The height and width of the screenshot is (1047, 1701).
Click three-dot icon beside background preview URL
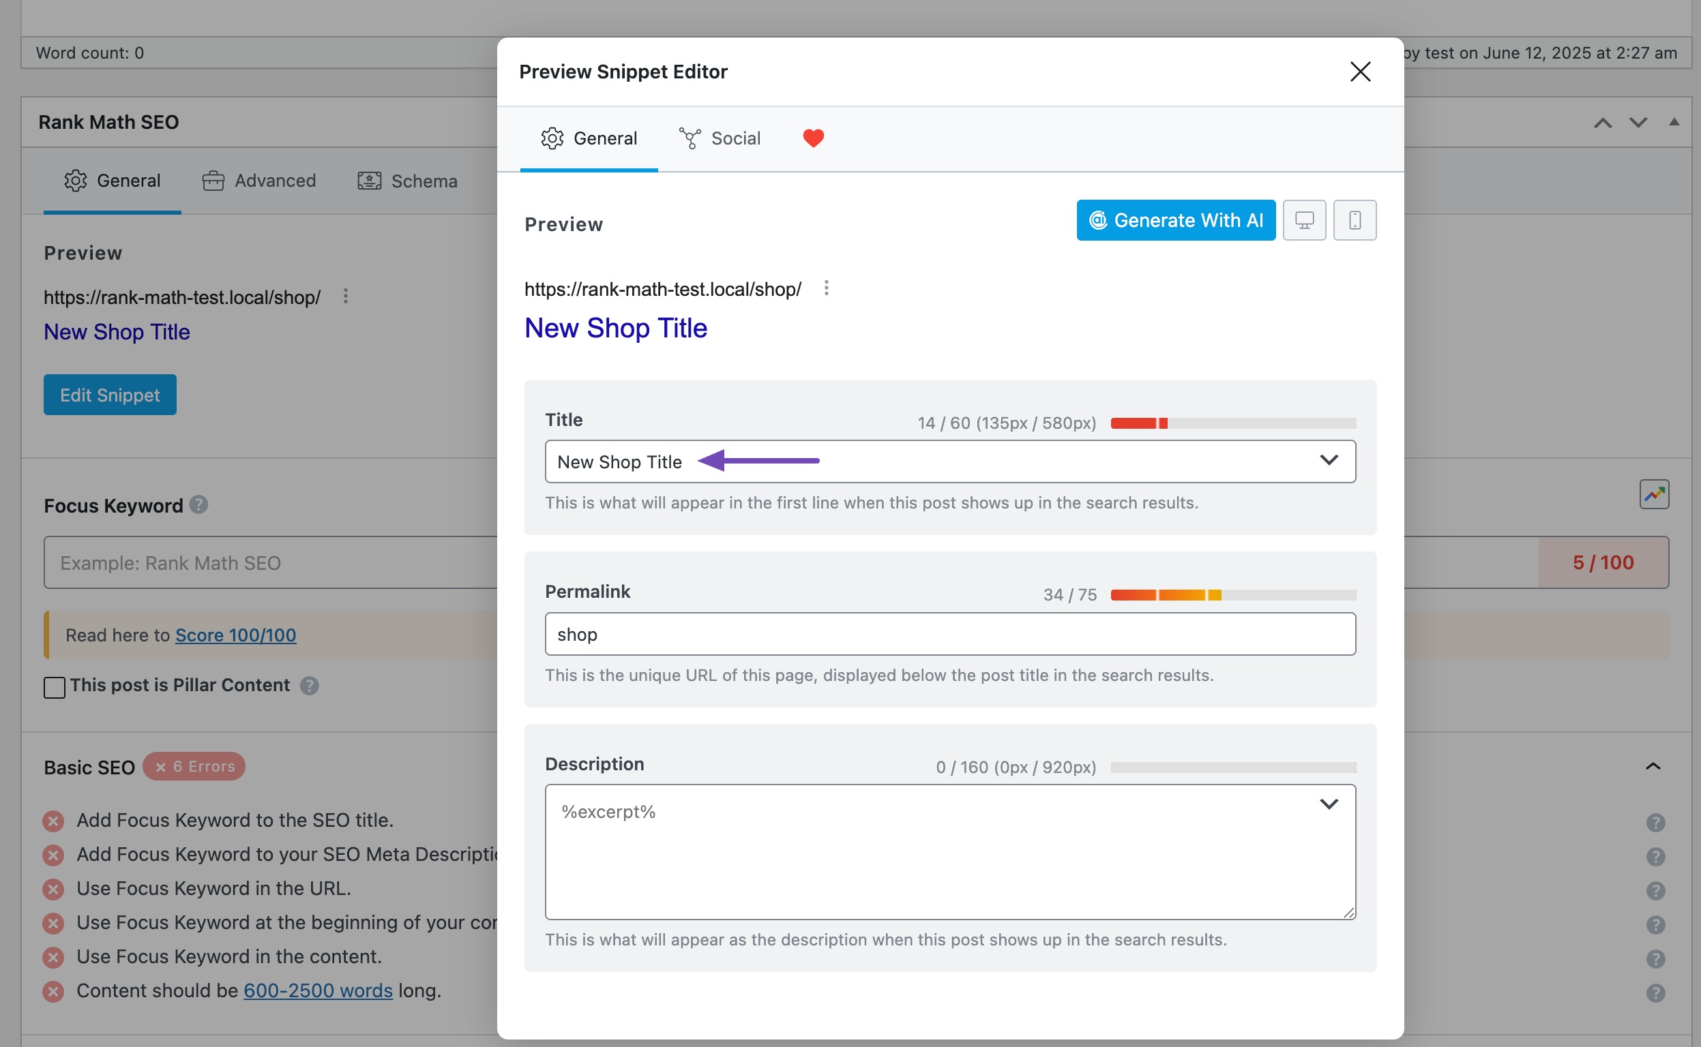(346, 297)
